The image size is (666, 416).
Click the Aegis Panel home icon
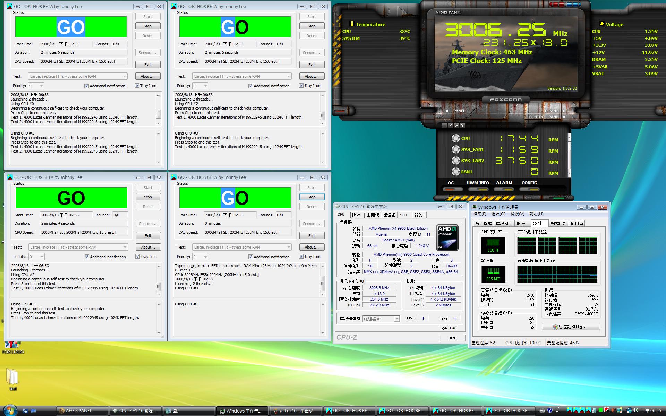click(456, 125)
